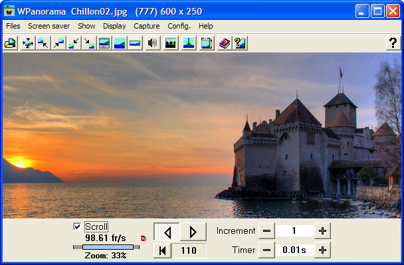404x265 pixels.
Task: Move window to the top-right corner icon
Action: 58,43
